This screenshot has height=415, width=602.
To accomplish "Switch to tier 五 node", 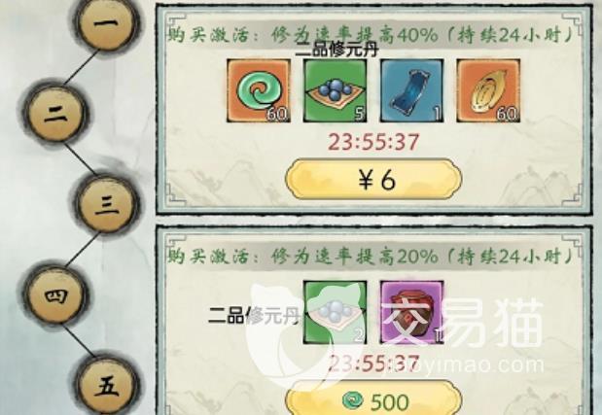I will click(106, 387).
